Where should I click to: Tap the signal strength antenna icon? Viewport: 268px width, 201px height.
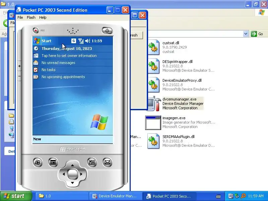(81, 41)
